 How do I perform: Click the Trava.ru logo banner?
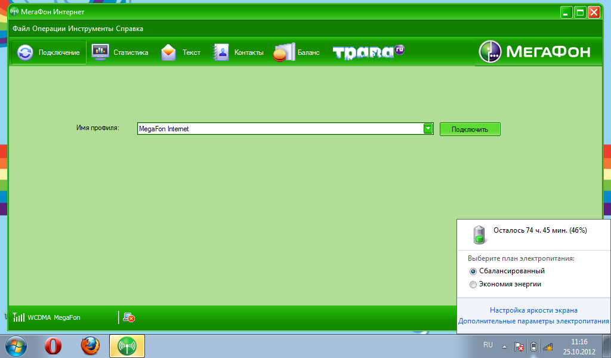click(x=368, y=53)
